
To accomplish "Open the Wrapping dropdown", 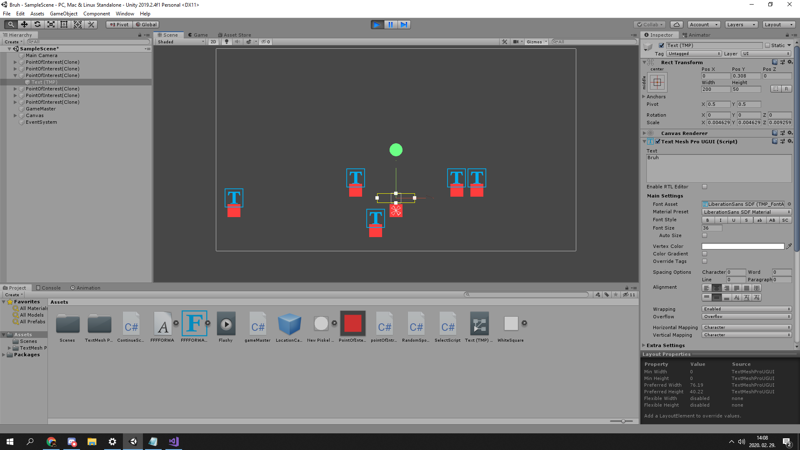I will 747,309.
